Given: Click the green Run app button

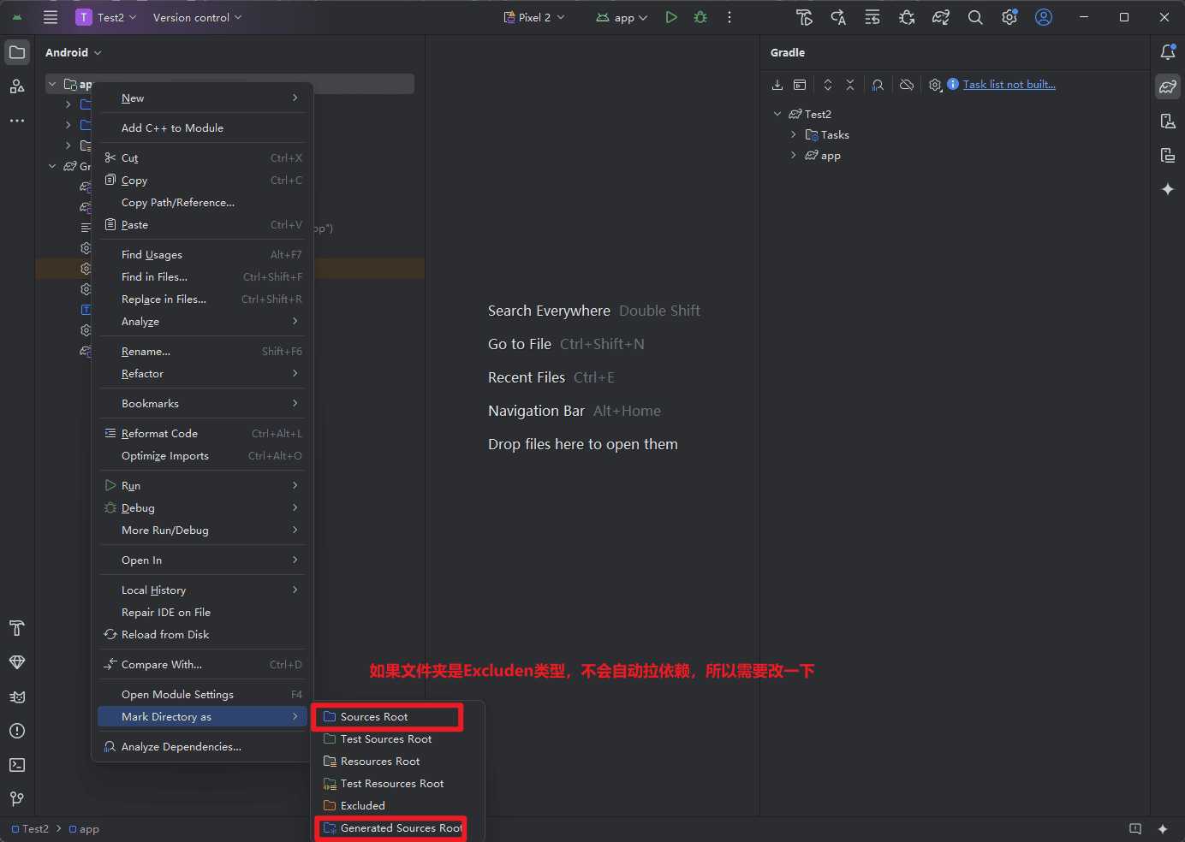Looking at the screenshot, I should 671,17.
